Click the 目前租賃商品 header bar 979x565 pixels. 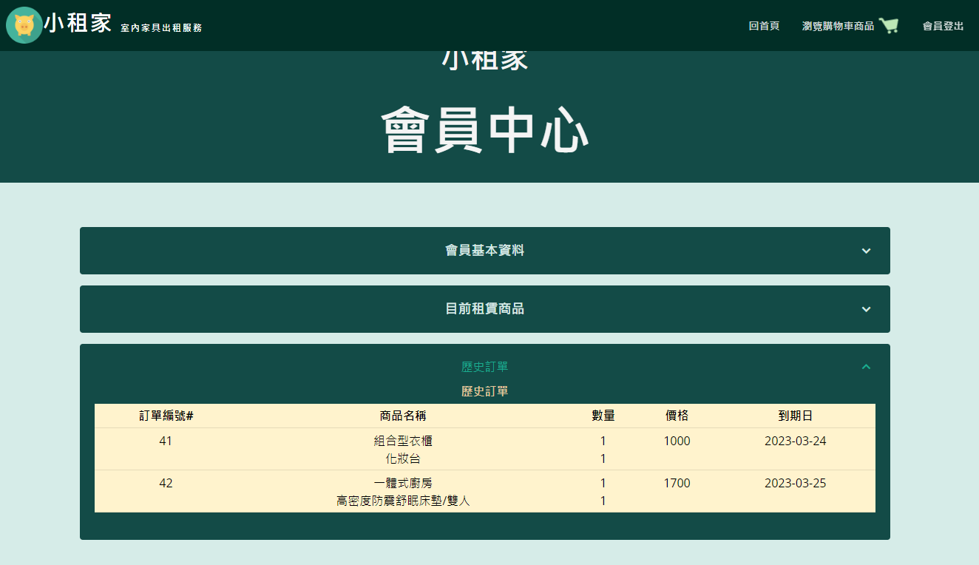click(484, 309)
